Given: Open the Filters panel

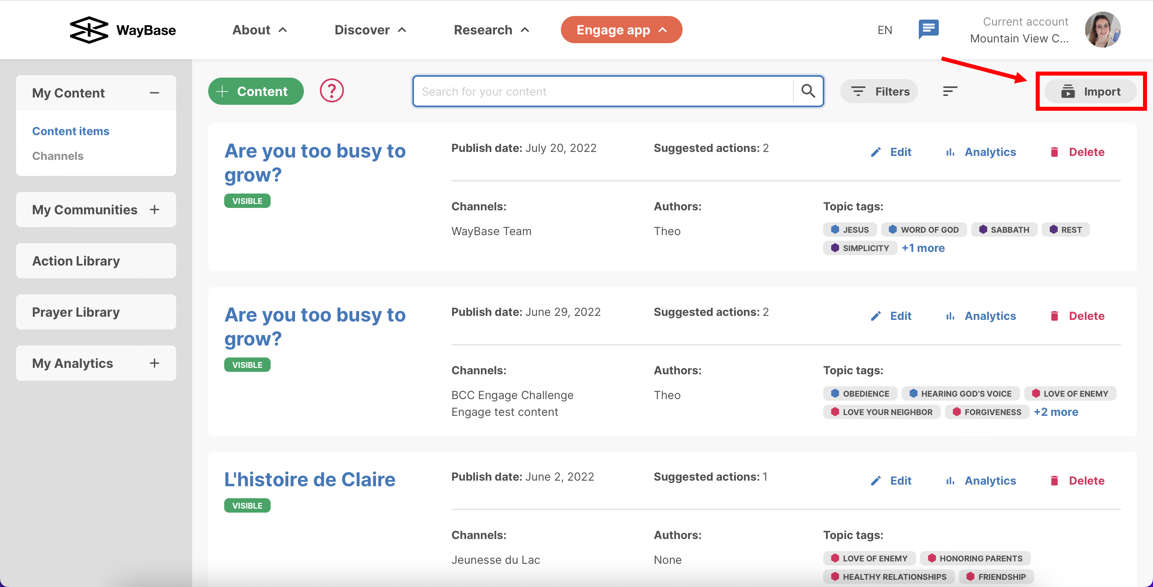Looking at the screenshot, I should 879,91.
